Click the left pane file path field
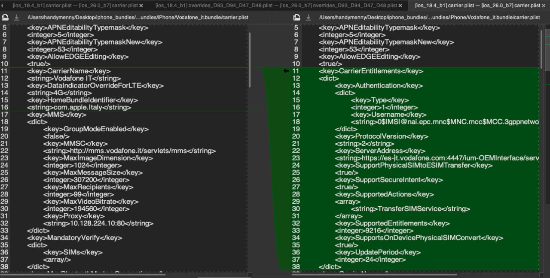Image resolution: width=550 pixels, height=278 pixels. pyautogui.click(x=137, y=18)
